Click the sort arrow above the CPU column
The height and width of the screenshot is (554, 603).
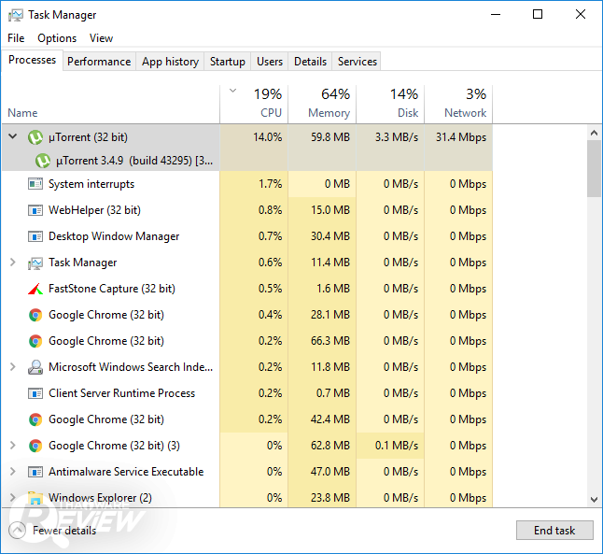click(x=232, y=91)
